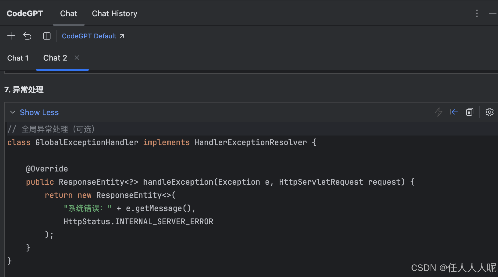The height and width of the screenshot is (277, 498).
Task: Open the vertical three-dot options menu
Action: (477, 13)
